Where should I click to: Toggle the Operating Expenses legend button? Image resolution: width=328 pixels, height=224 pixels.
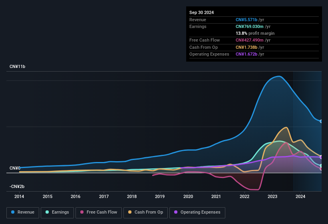(197, 212)
